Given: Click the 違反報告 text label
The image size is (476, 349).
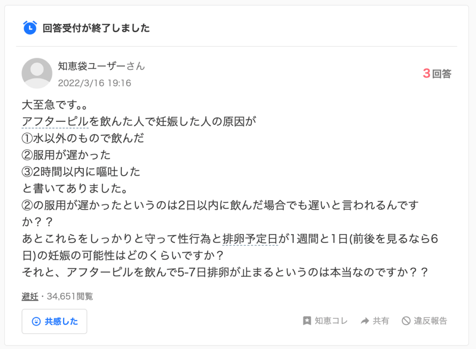Looking at the screenshot, I should (430, 321).
